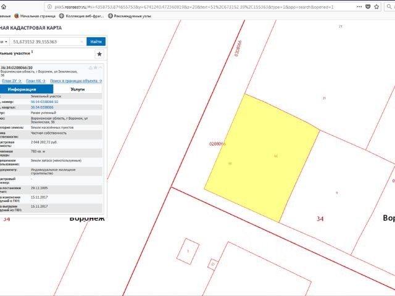Click the browser search magnifier icon

pos(389,7)
